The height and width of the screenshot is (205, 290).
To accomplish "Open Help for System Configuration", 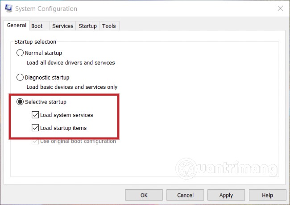I will [267, 195].
